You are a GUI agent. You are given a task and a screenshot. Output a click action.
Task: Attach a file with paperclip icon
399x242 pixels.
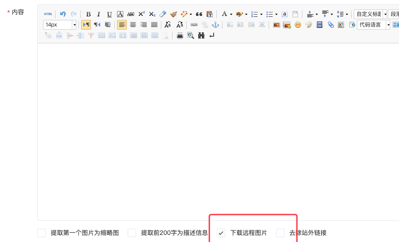[331, 25]
